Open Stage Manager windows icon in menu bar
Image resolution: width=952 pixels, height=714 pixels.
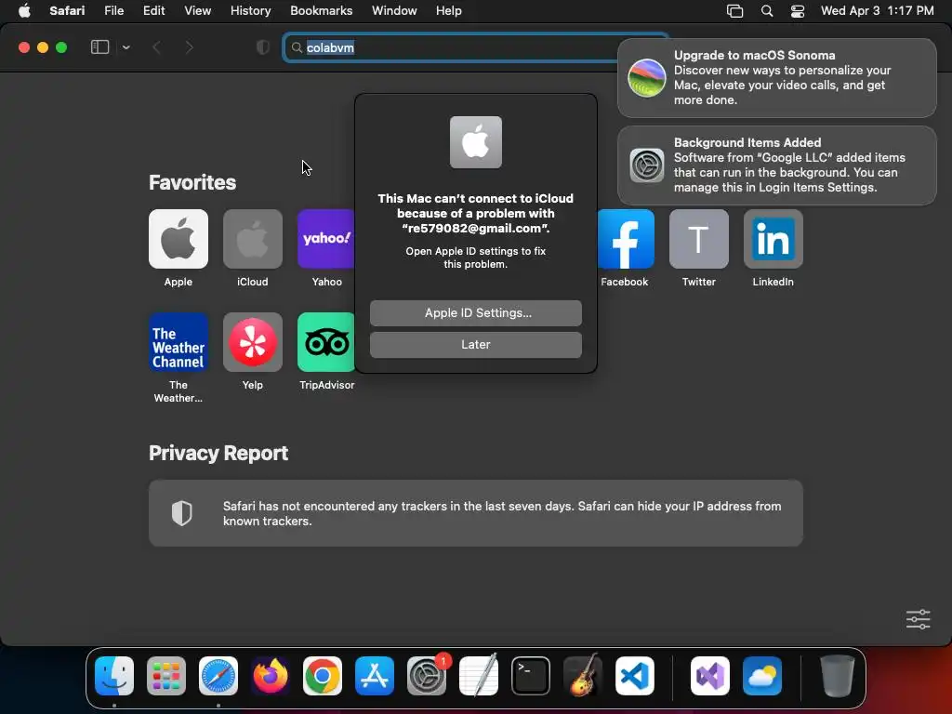tap(734, 11)
